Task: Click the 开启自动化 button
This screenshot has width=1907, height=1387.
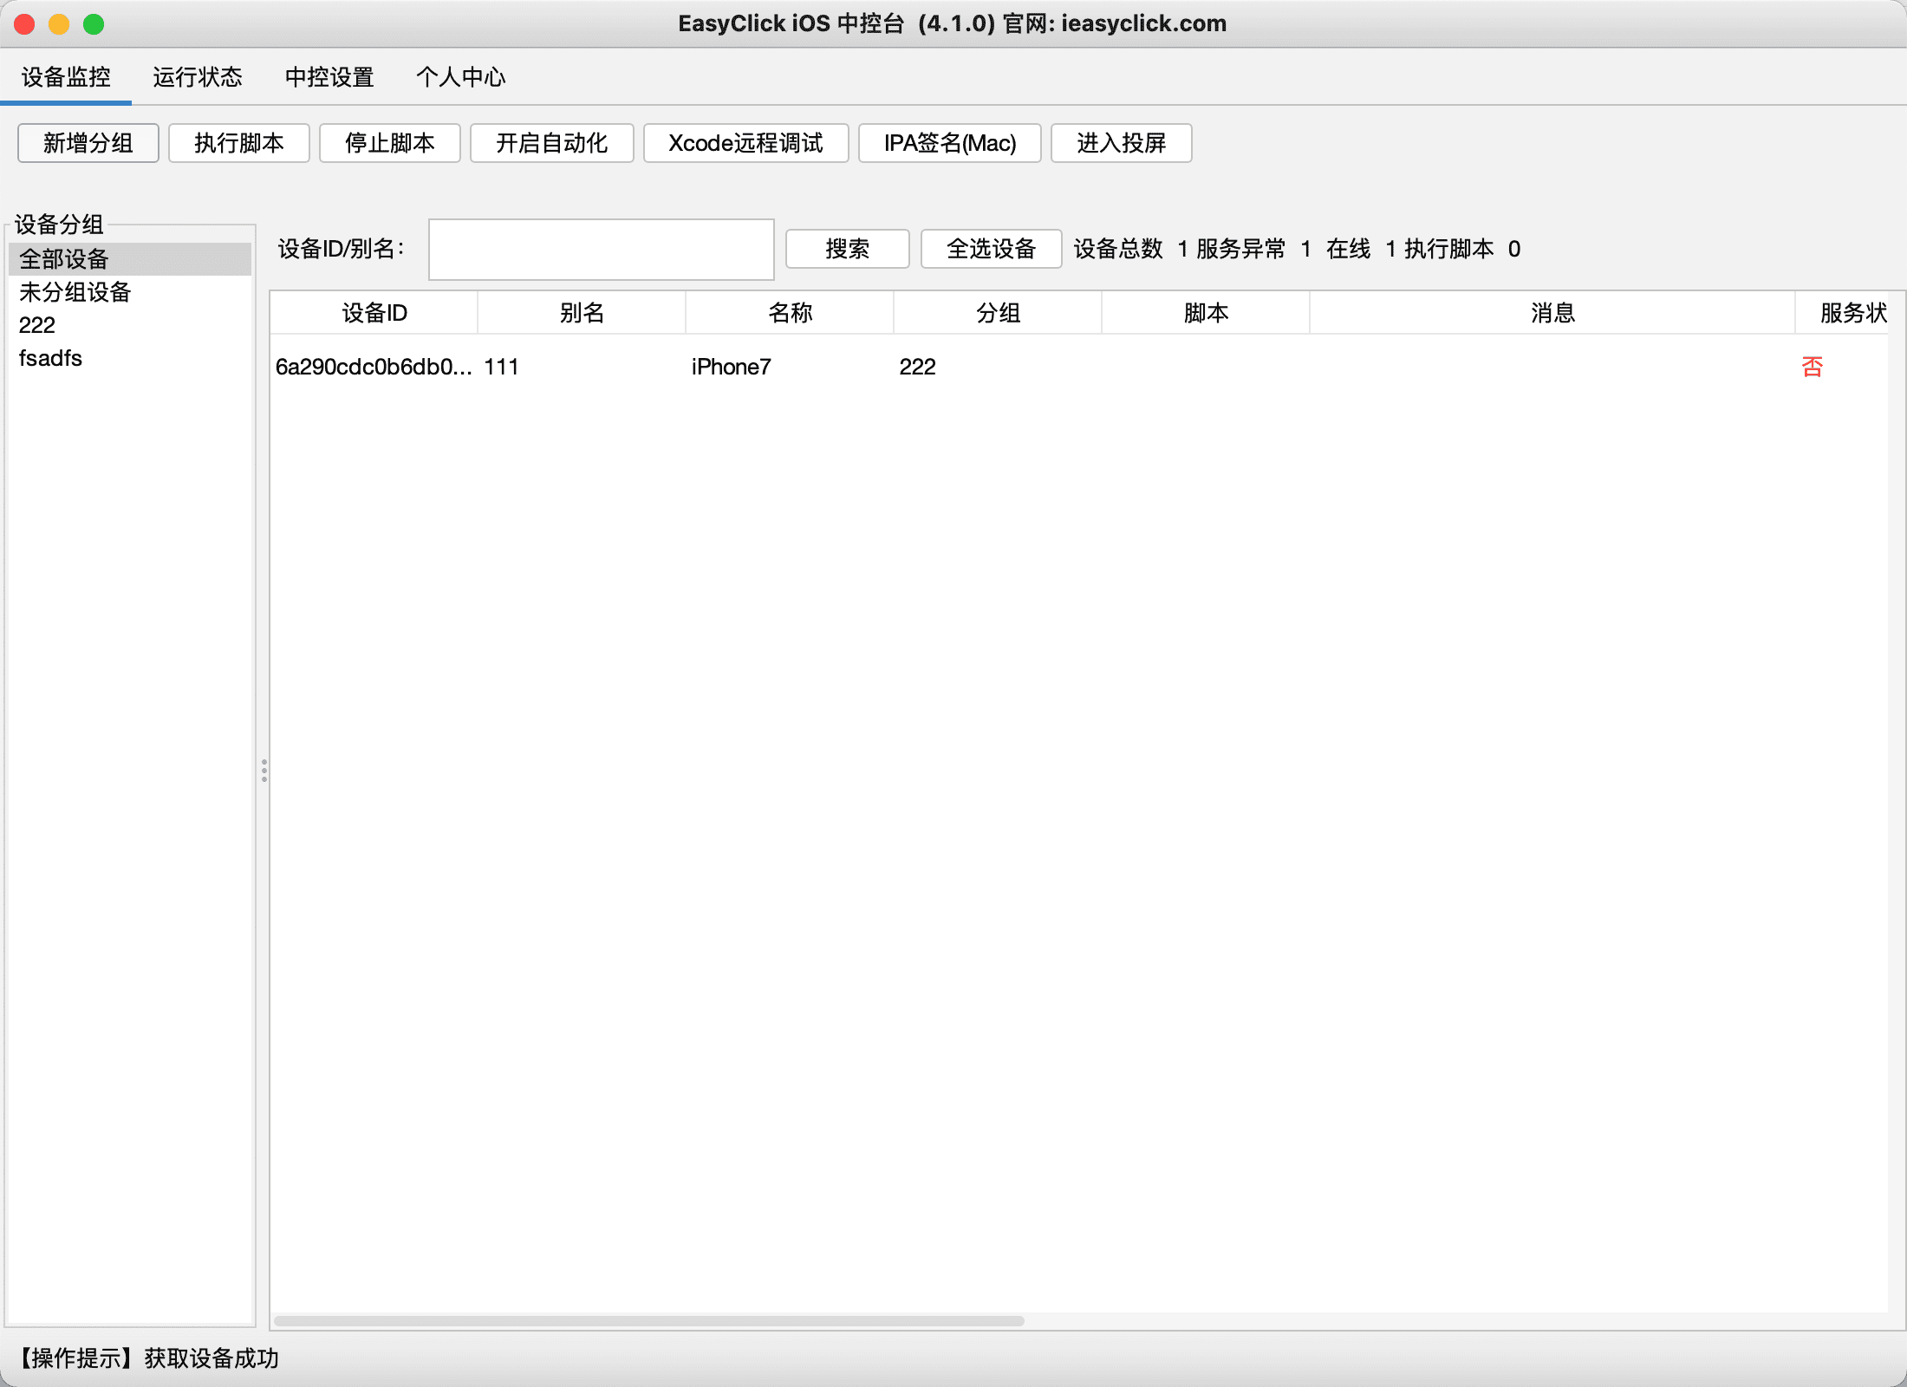Action: [551, 143]
